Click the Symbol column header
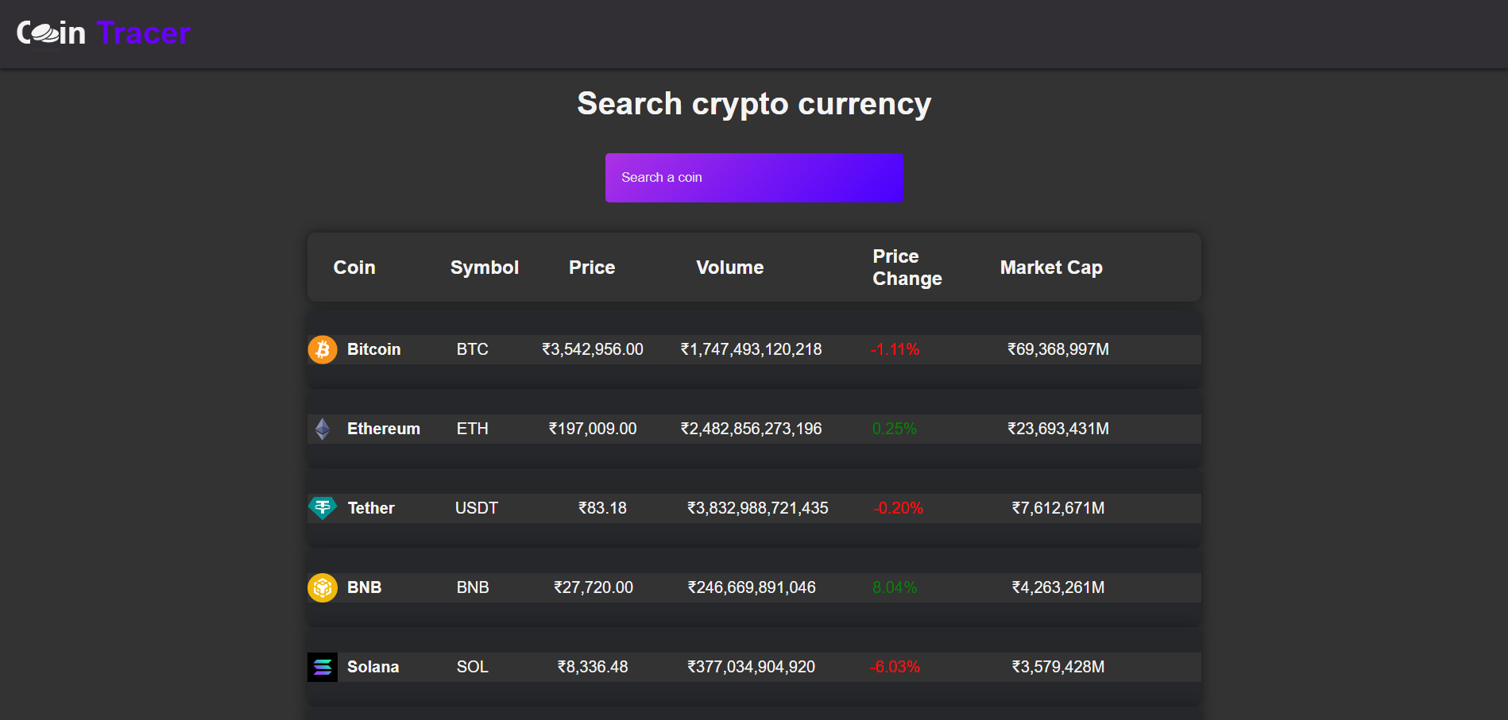Screen dimensions: 1508x720 pyautogui.click(x=485, y=268)
